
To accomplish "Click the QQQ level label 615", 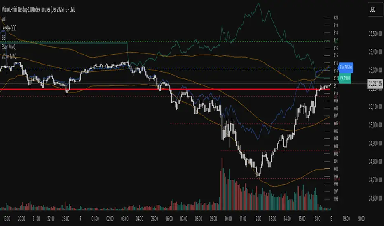I will tap(336, 55).
